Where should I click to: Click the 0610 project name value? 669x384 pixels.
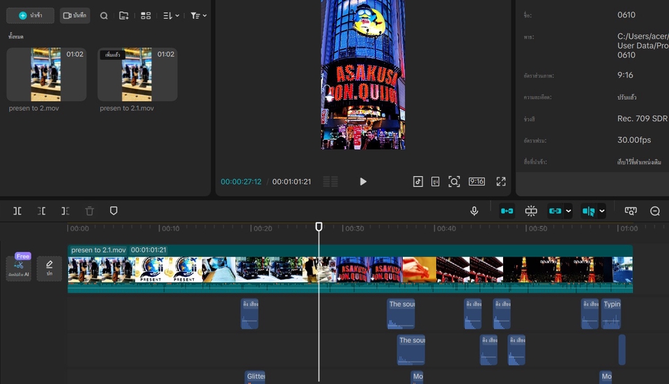pos(626,15)
